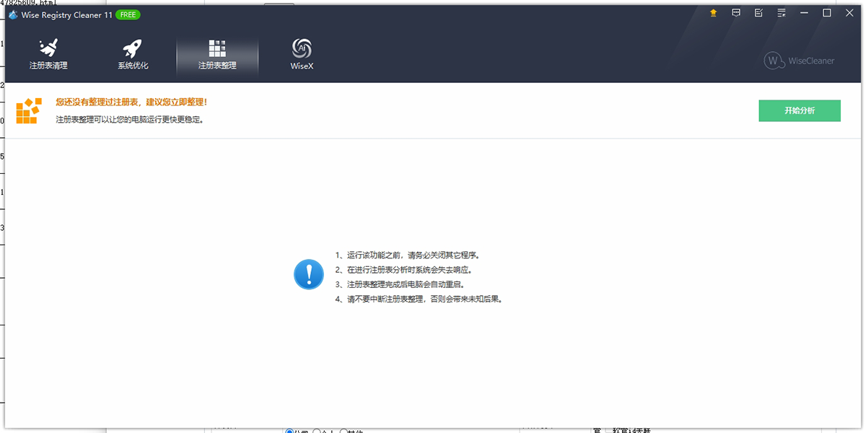Minimize the Wise Registry Cleaner window

click(805, 13)
